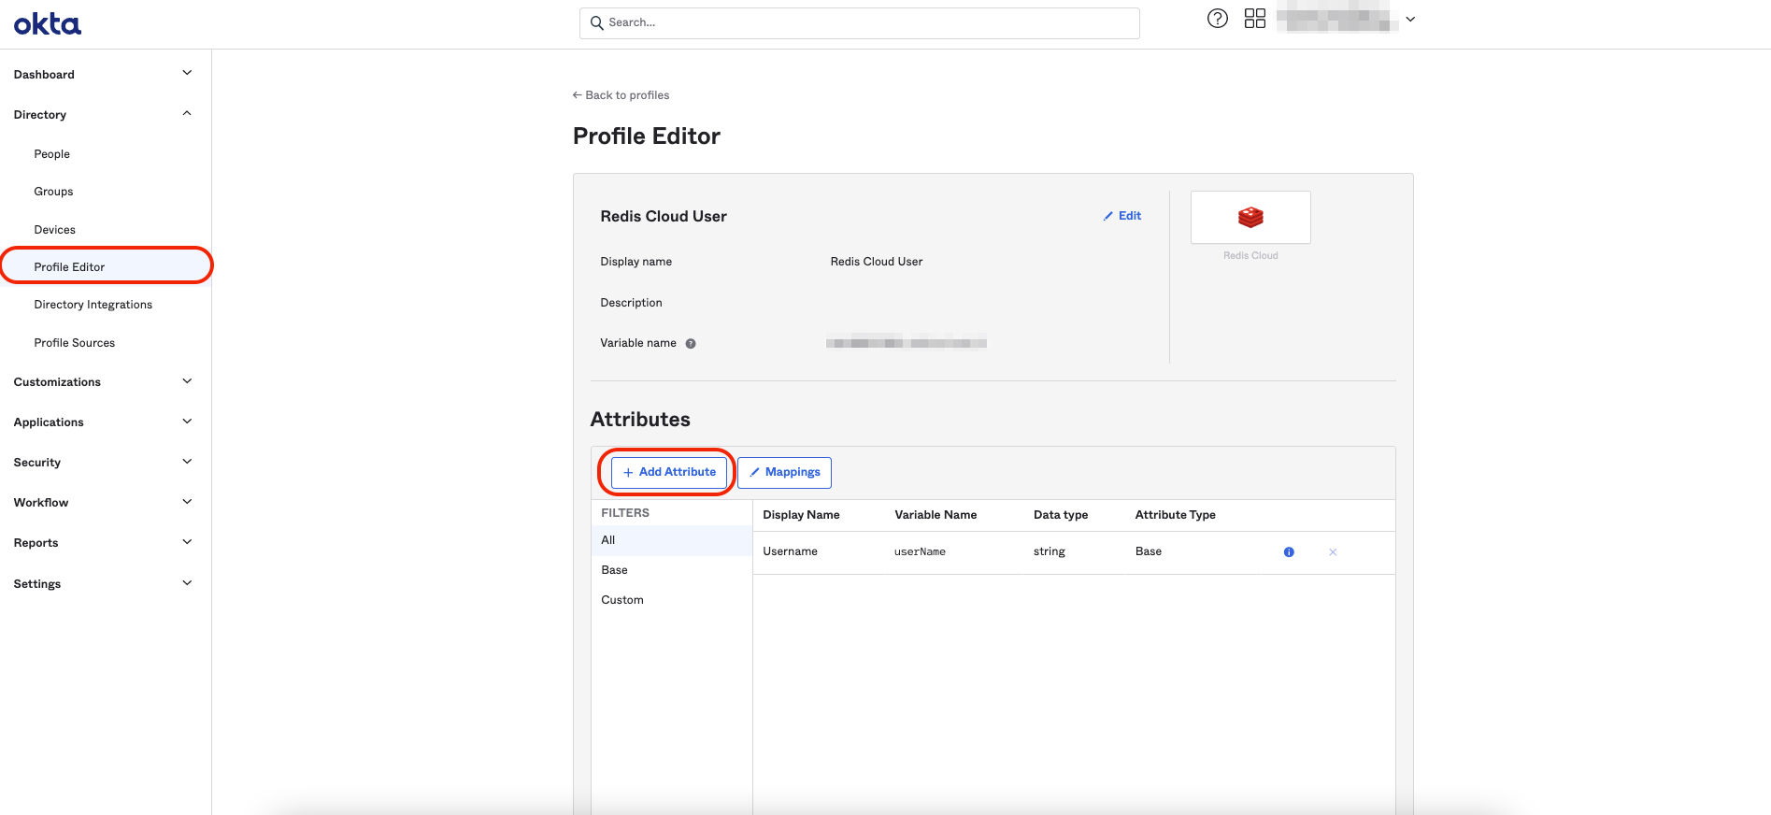
Task: Filter attributes by Custom
Action: pos(622,600)
